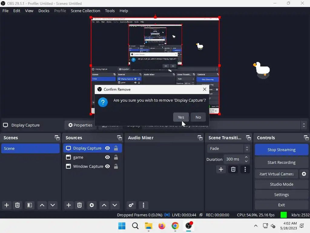
Task: Remove the selected transition
Action: pyautogui.click(x=233, y=169)
